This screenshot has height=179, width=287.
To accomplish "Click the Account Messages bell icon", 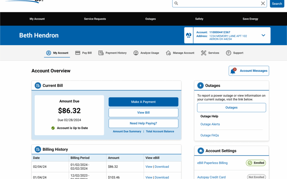I will [x=233, y=71].
